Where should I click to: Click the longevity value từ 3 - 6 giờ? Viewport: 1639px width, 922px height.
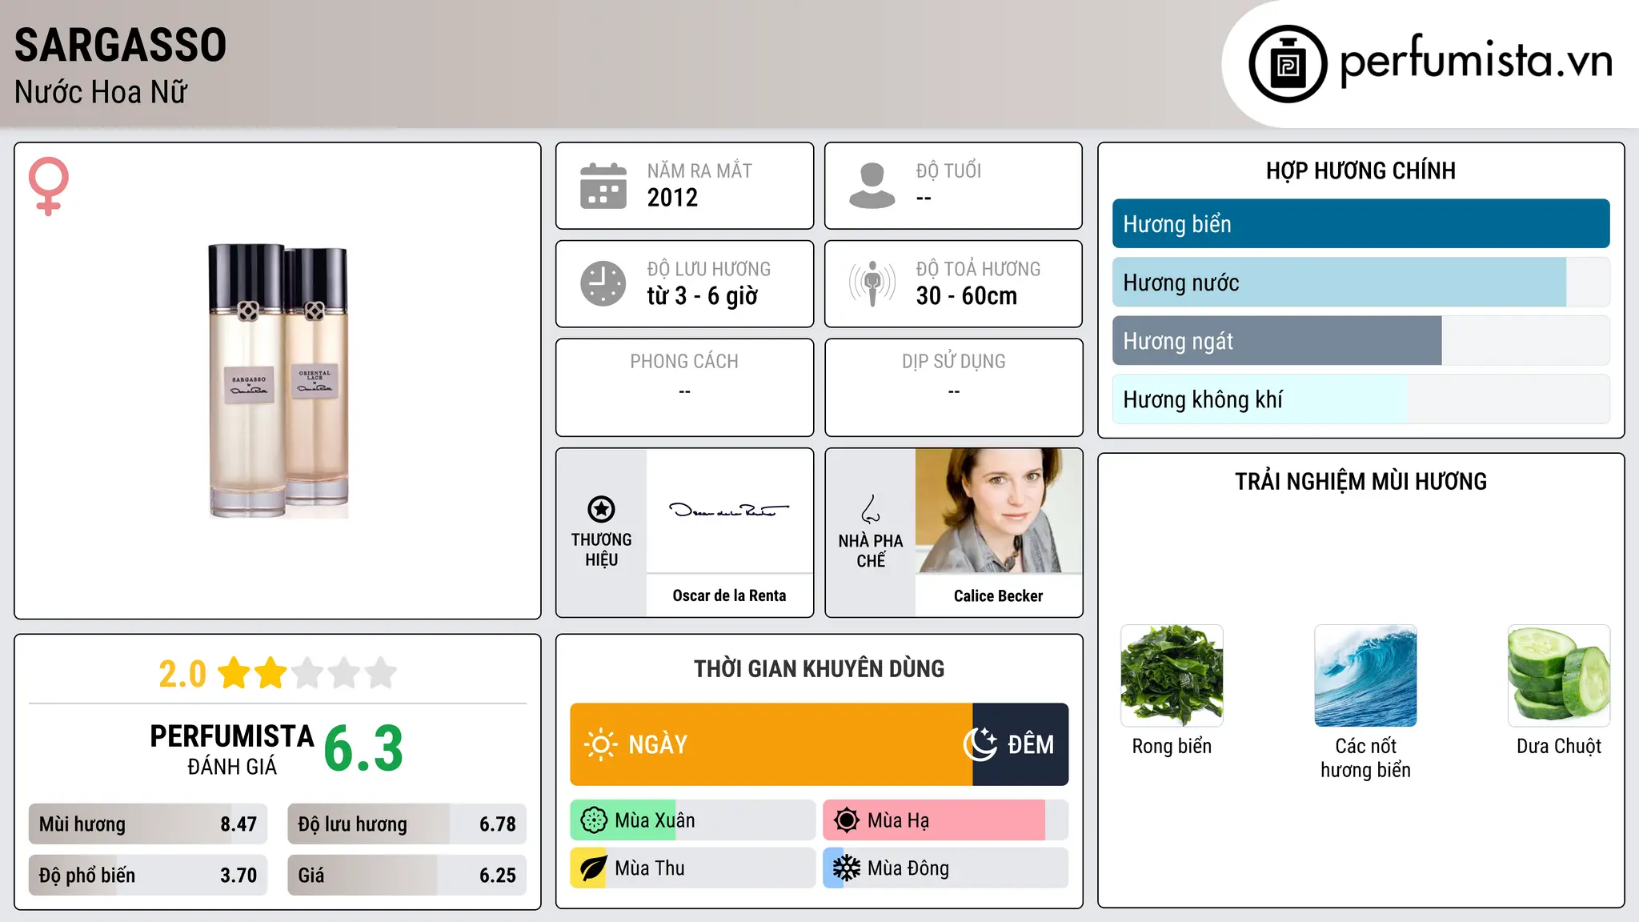[703, 296]
